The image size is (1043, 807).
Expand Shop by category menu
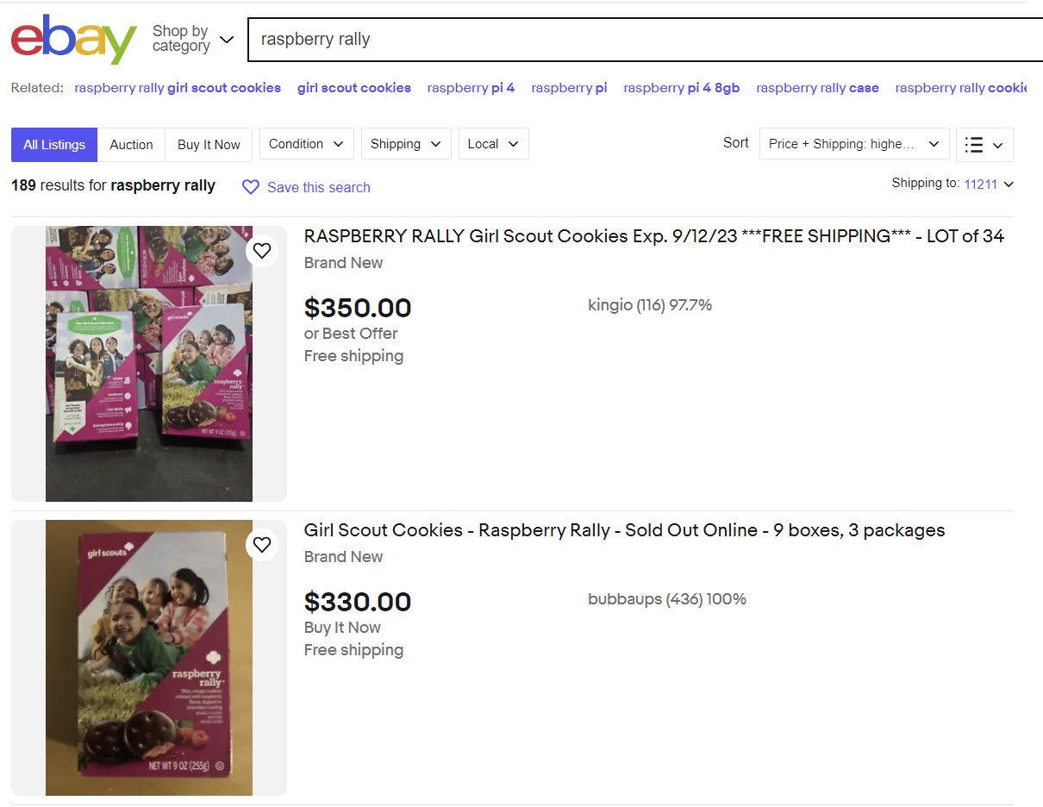pyautogui.click(x=192, y=39)
